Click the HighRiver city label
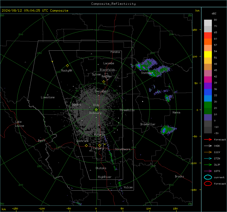Screen dimensions: 227x212 (x=105, y=177)
